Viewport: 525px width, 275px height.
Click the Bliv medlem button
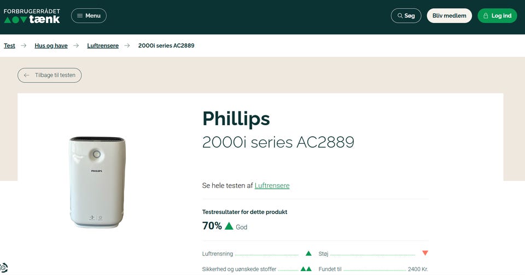(x=449, y=16)
